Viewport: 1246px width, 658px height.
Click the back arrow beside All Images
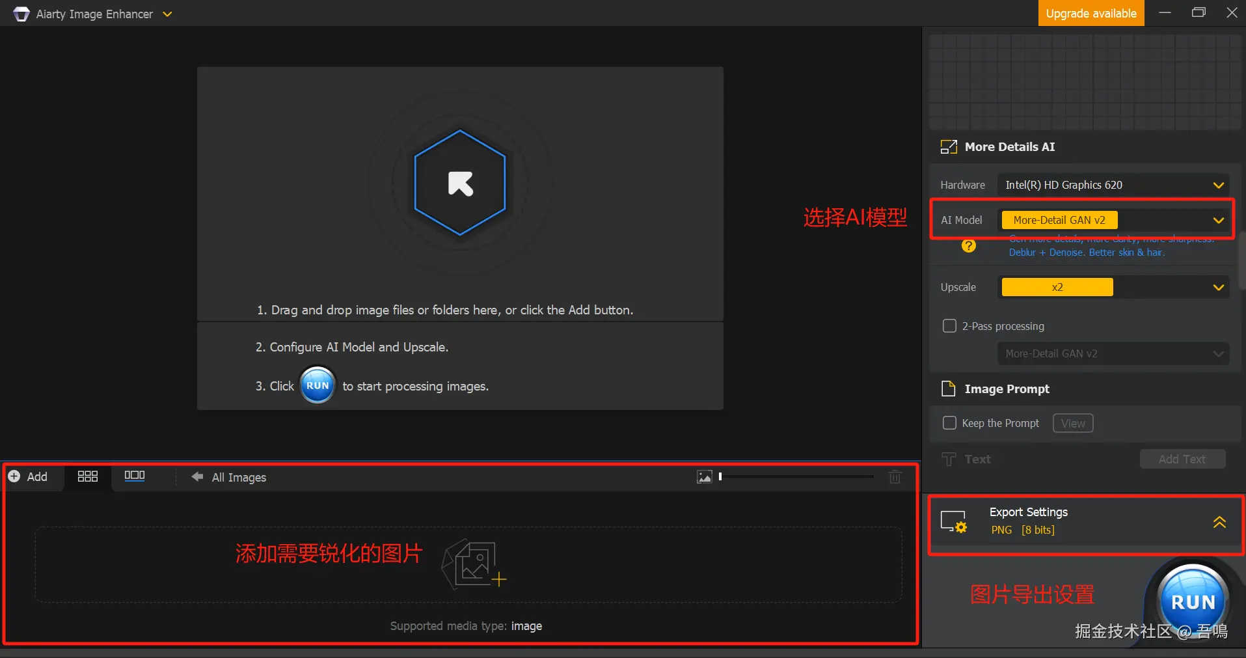pyautogui.click(x=197, y=477)
